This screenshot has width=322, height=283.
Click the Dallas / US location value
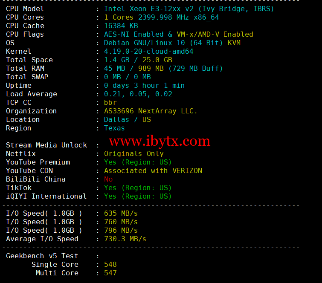click(x=128, y=119)
